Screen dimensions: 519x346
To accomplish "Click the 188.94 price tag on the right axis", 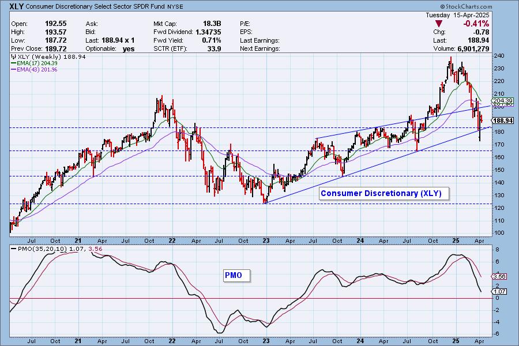I will 503,121.
